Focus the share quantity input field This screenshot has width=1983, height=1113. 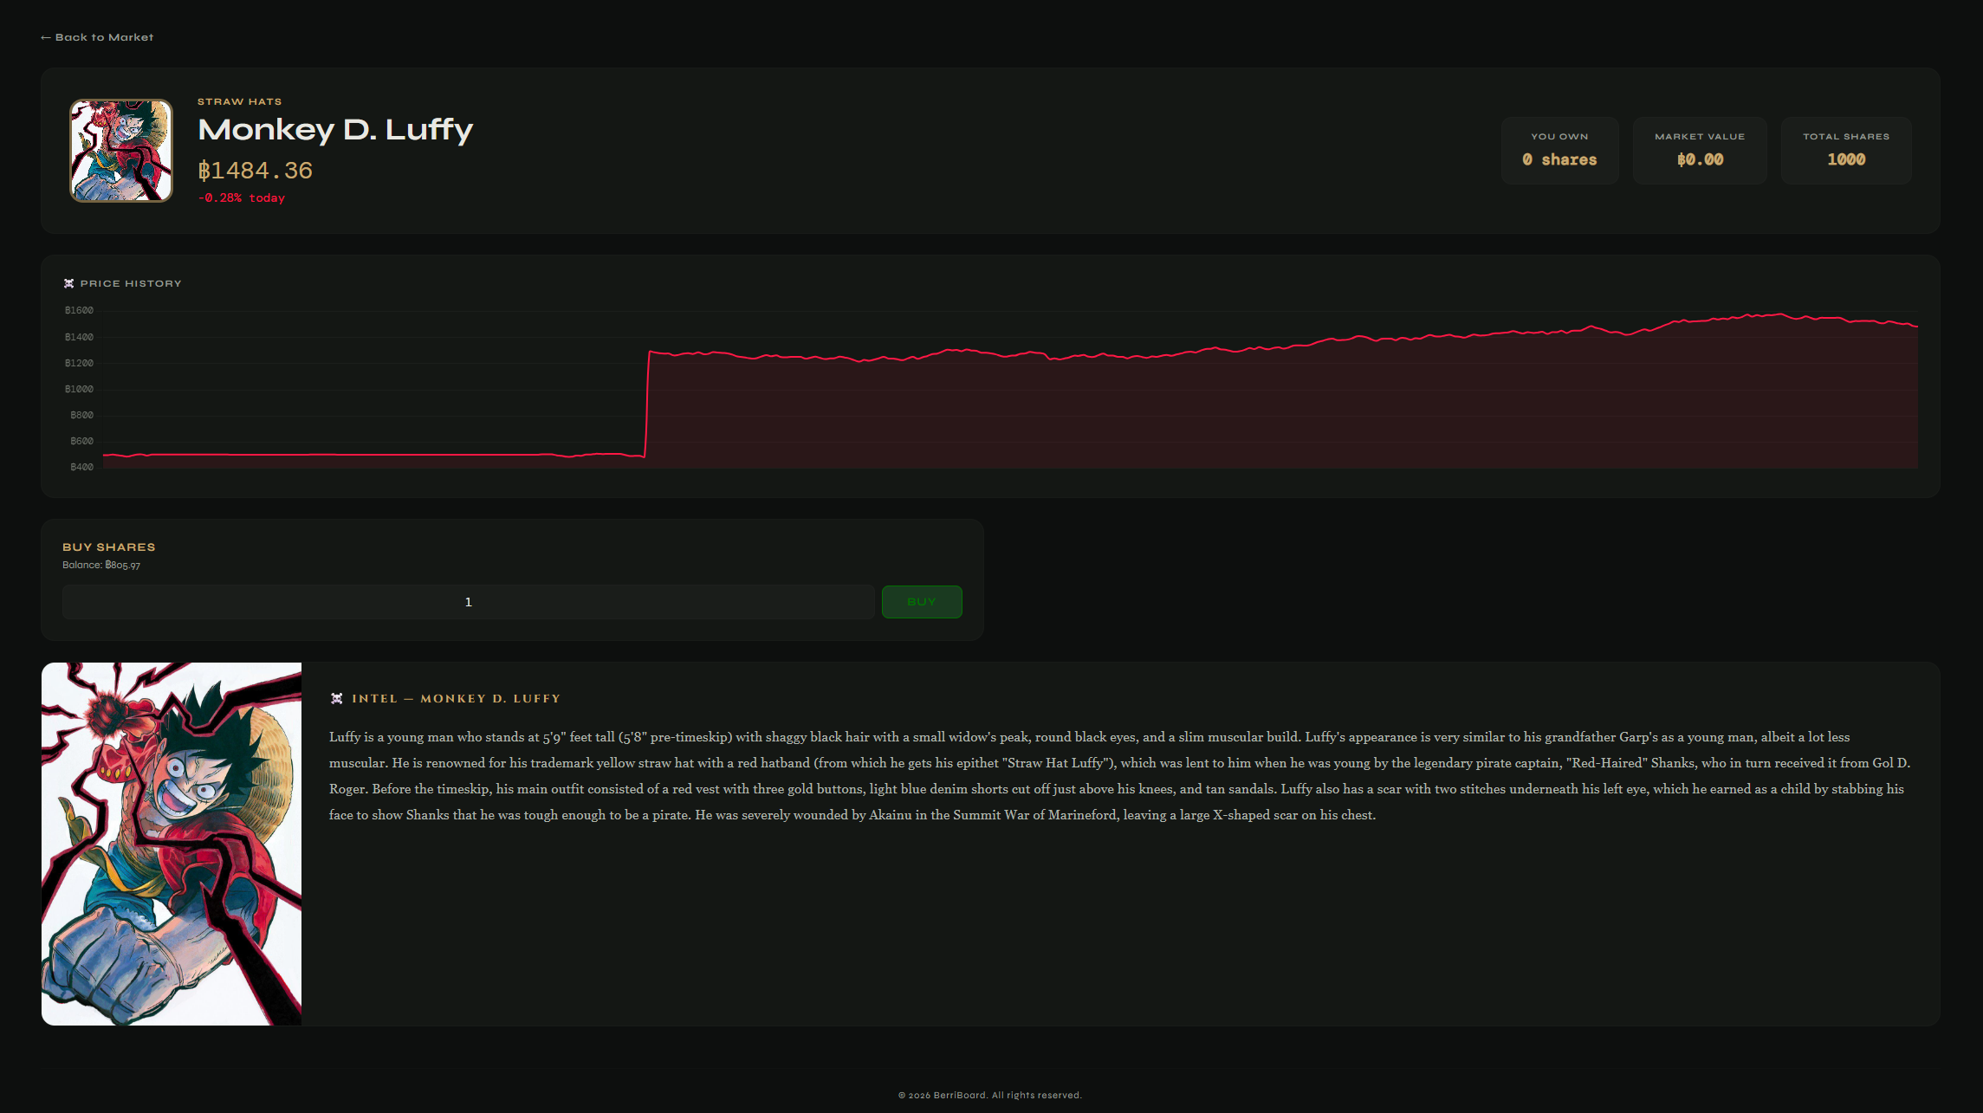(469, 602)
